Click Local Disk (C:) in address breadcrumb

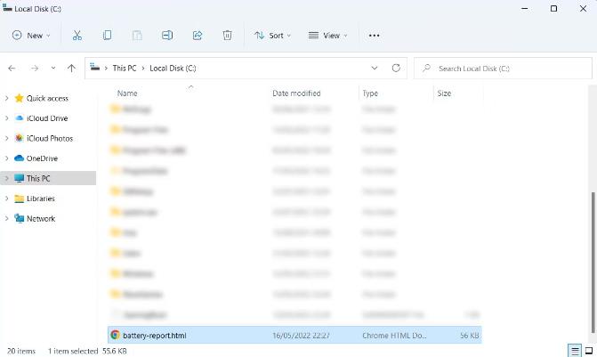pyautogui.click(x=173, y=69)
